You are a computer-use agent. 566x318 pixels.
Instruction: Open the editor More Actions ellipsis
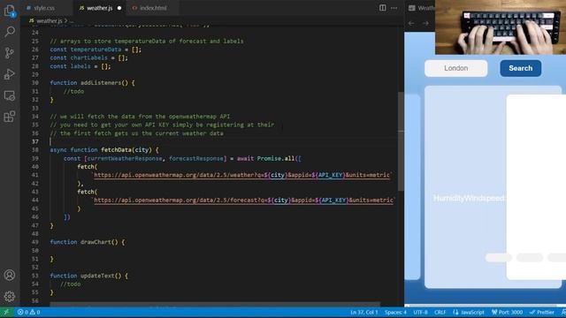(x=394, y=8)
